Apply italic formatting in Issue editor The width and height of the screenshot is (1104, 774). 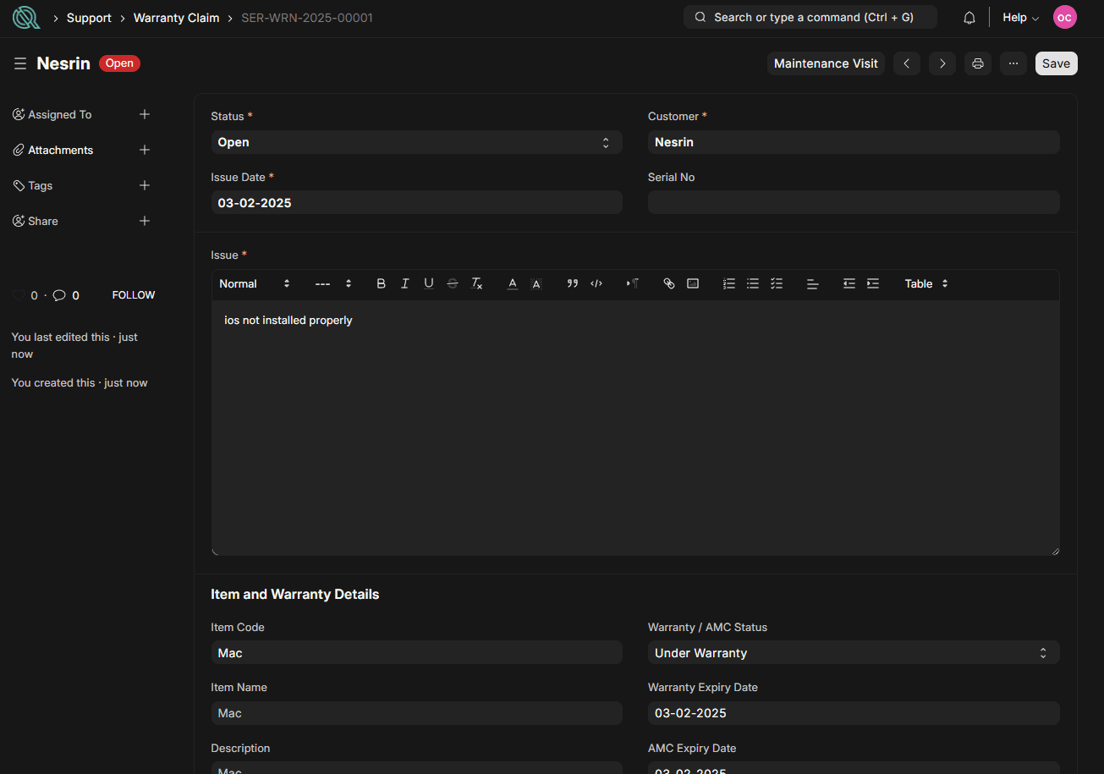405,283
